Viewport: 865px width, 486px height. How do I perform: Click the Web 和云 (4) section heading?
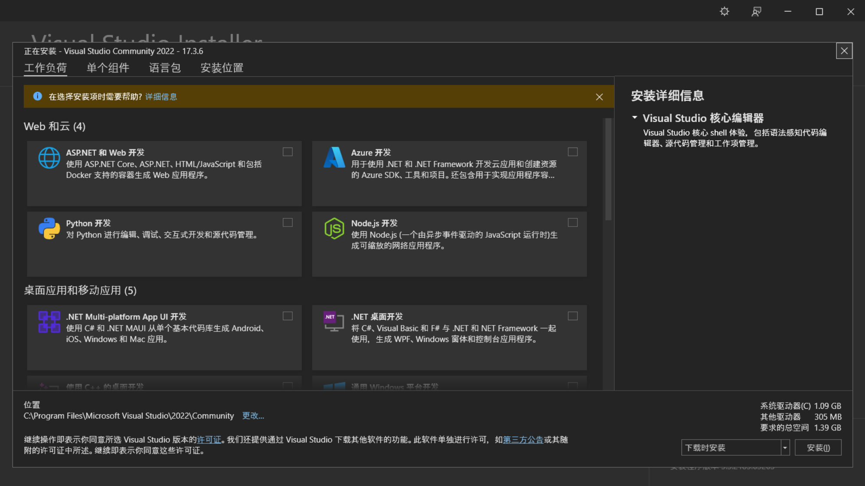(x=55, y=126)
